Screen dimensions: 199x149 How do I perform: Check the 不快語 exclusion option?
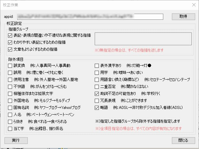[x=10, y=87]
